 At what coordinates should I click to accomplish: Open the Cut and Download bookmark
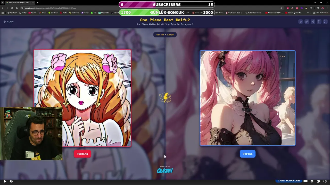[x=254, y=13]
